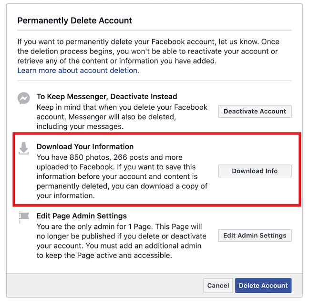Click the download arrow icon

click(x=24, y=148)
